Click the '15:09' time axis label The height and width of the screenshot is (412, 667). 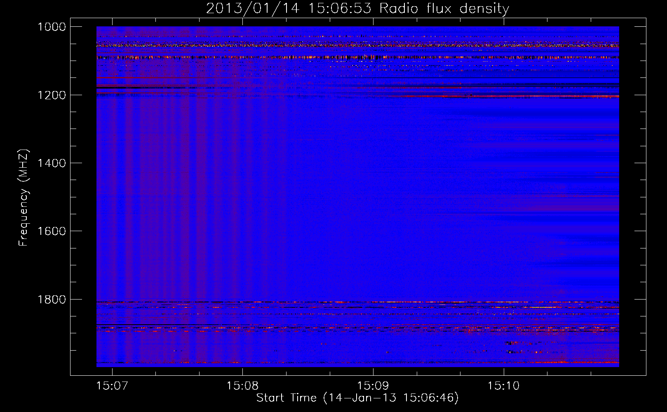[x=373, y=386]
